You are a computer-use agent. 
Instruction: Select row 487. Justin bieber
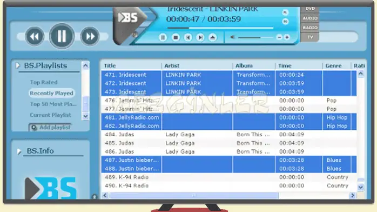228,160
